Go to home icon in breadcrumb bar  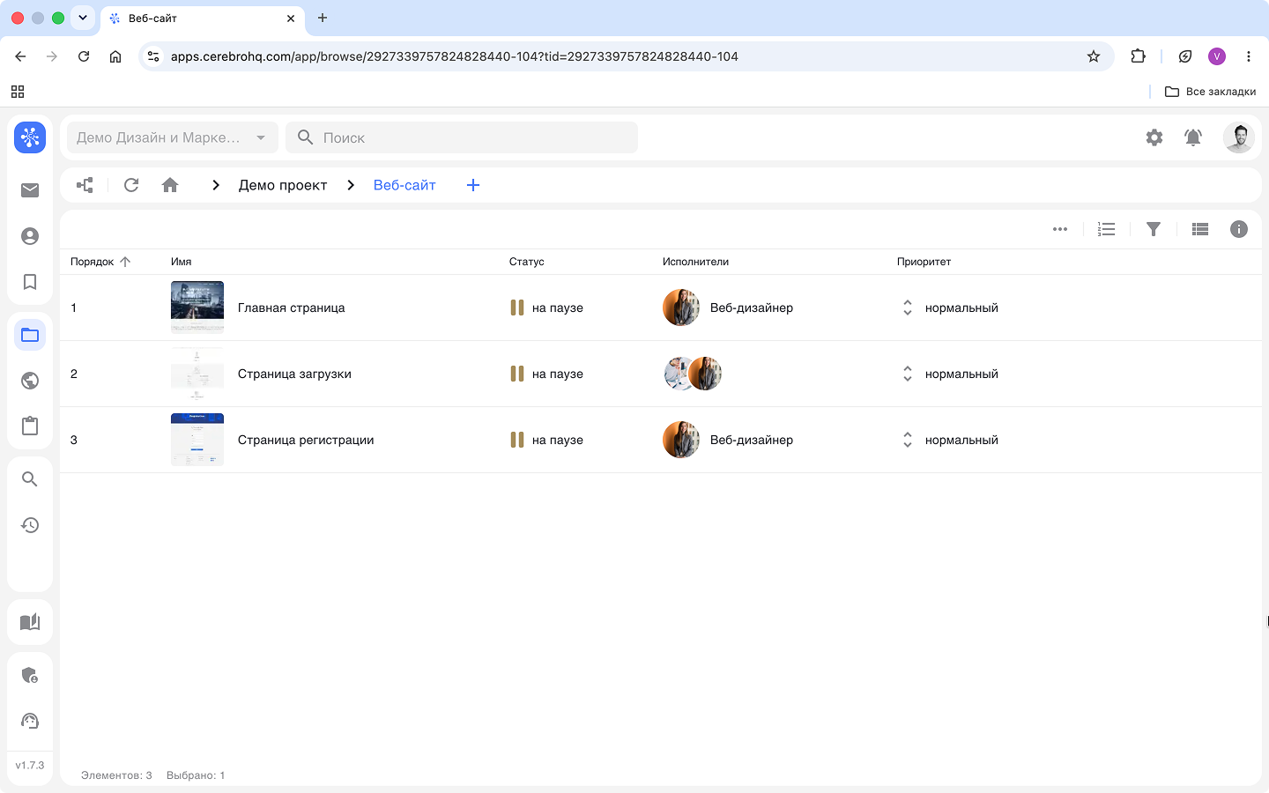[170, 185]
